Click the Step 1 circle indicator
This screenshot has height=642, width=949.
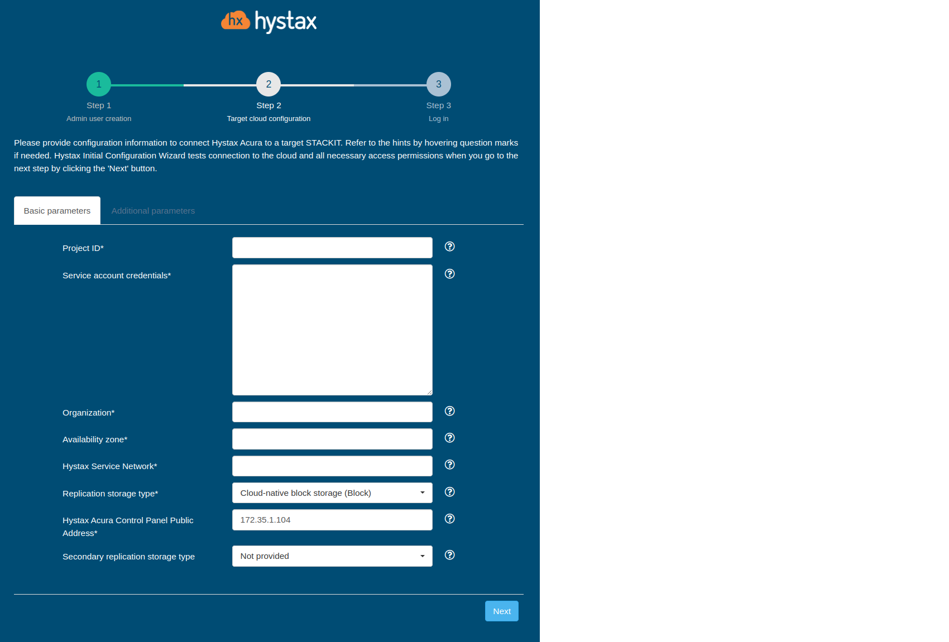click(99, 84)
